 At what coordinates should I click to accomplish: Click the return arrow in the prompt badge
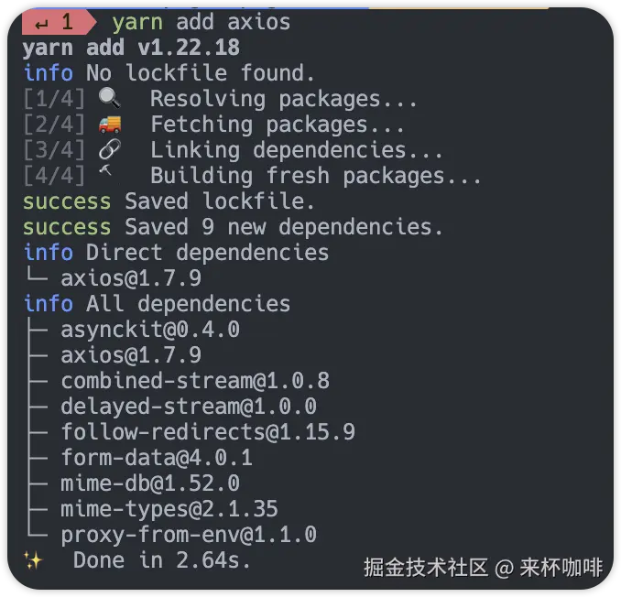[x=41, y=22]
